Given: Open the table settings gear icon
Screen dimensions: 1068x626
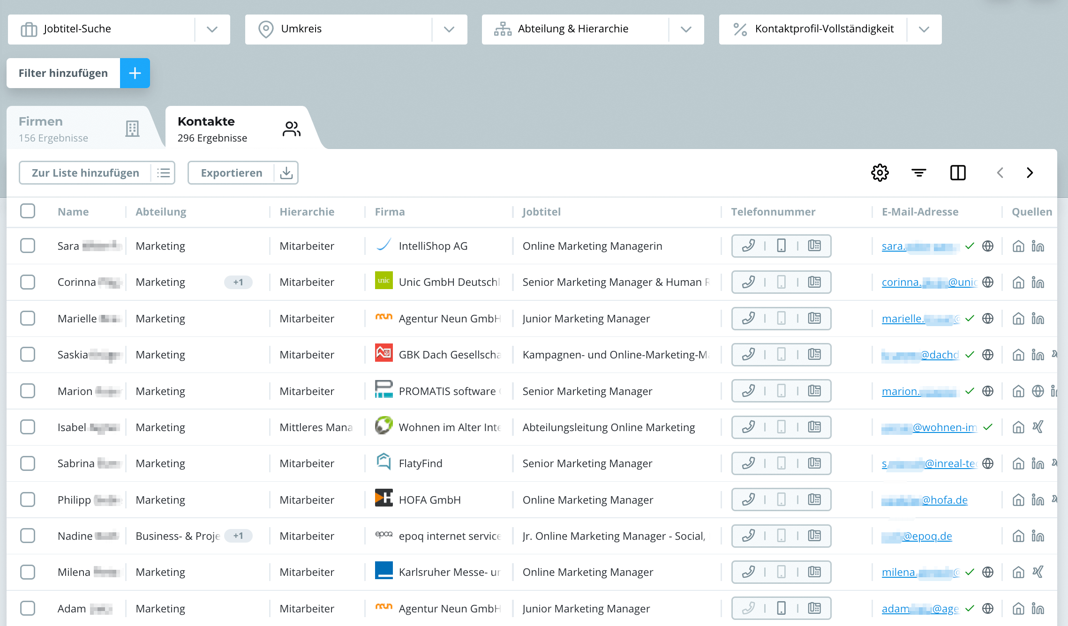Looking at the screenshot, I should coord(880,172).
